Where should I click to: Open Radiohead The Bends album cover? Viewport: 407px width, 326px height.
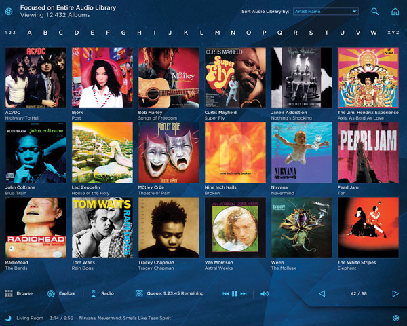point(36,228)
